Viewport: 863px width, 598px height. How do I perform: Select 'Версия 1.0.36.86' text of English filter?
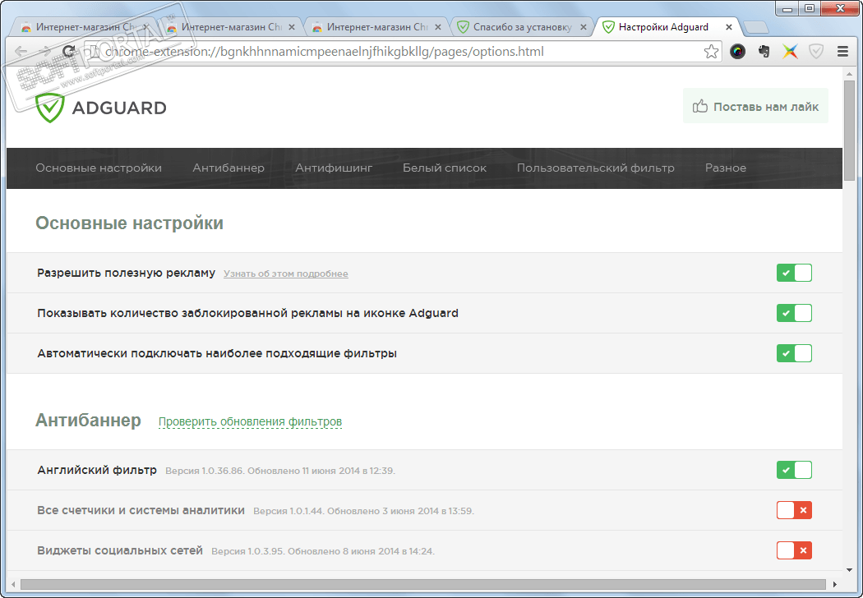tap(204, 471)
